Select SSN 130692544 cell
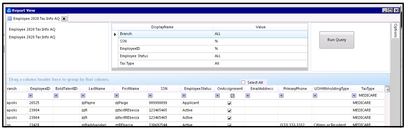406x129 pixels. tap(164, 125)
